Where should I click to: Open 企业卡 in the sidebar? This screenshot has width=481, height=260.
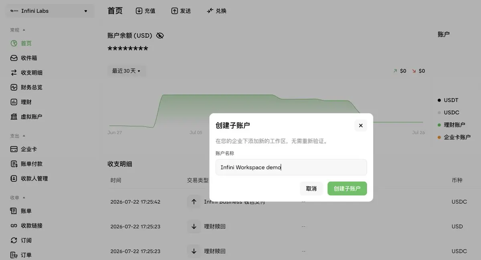(29, 149)
